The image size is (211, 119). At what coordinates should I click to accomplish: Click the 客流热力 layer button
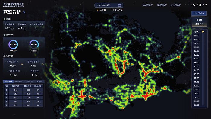(199, 24)
